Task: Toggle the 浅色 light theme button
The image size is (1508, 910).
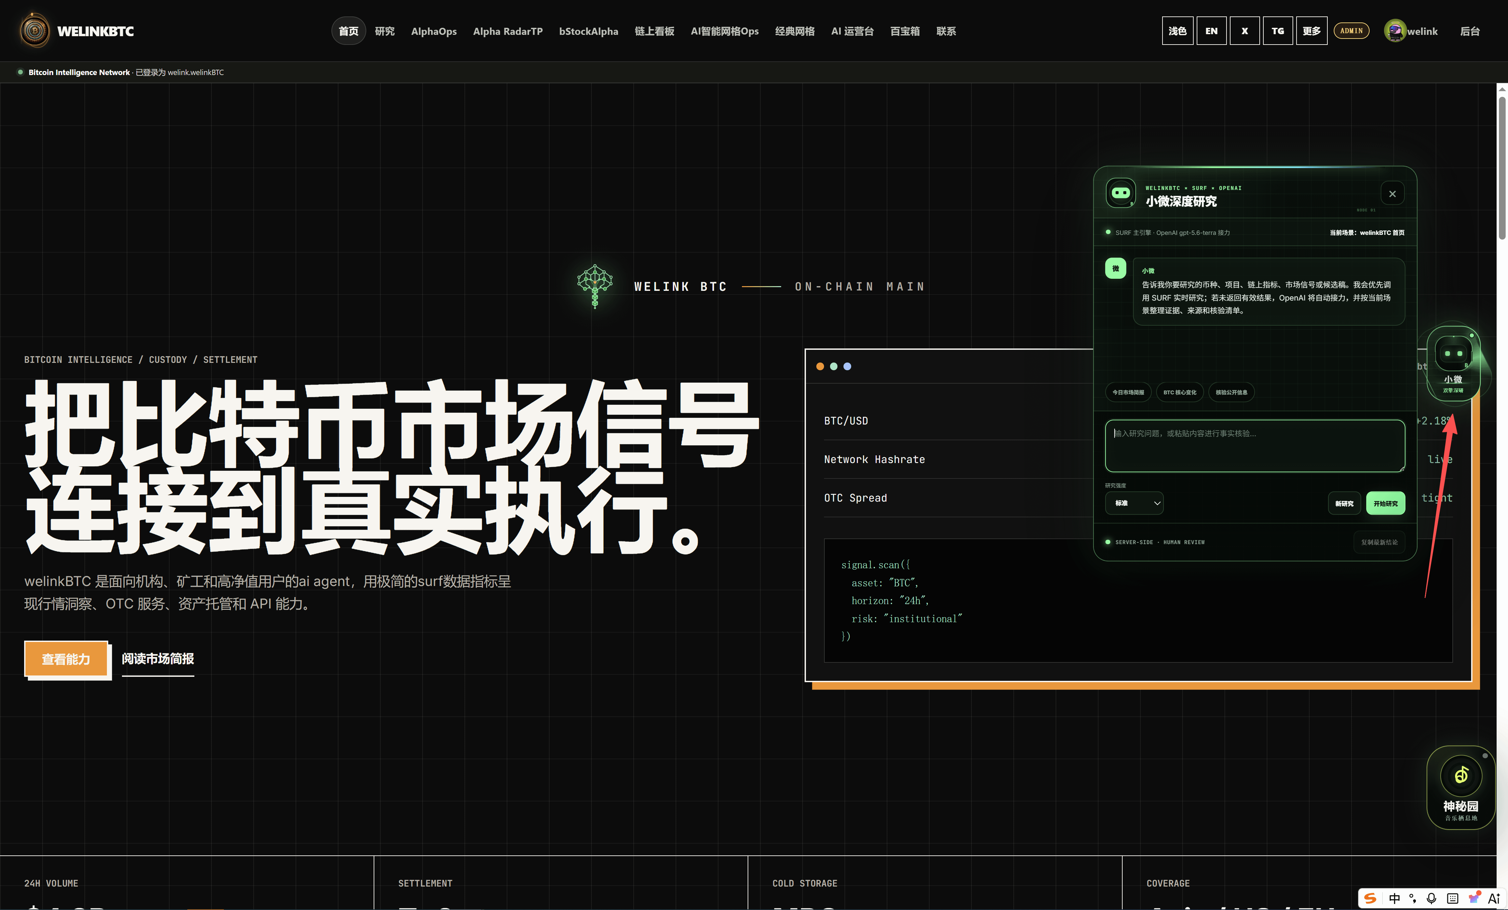Action: (x=1177, y=30)
